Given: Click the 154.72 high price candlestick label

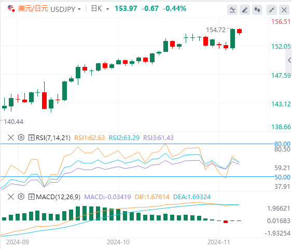Looking at the screenshot, I should click(x=216, y=30).
